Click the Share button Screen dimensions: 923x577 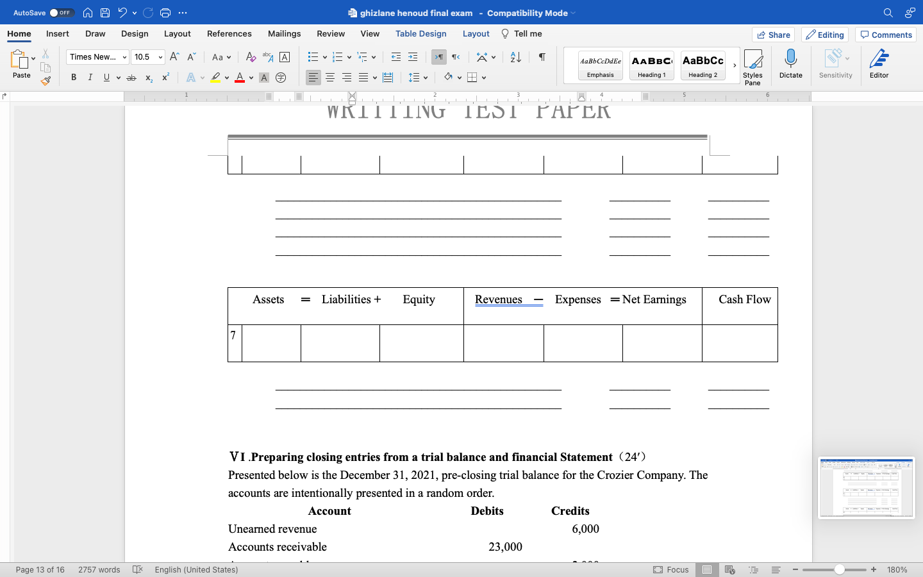[x=773, y=35]
